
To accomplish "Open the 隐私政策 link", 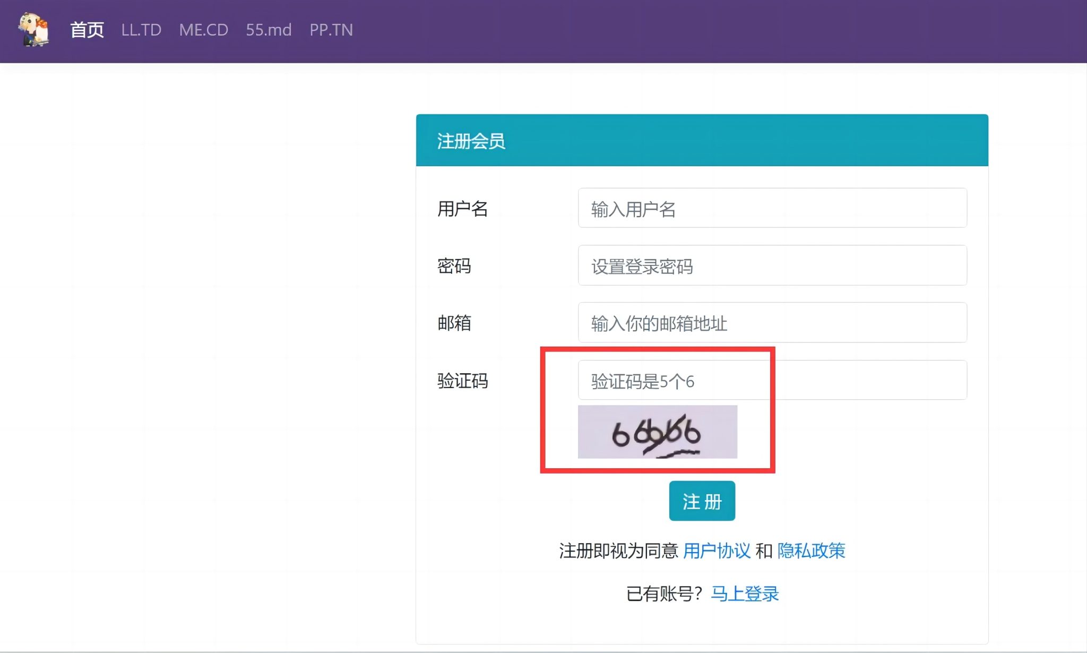I will click(812, 551).
